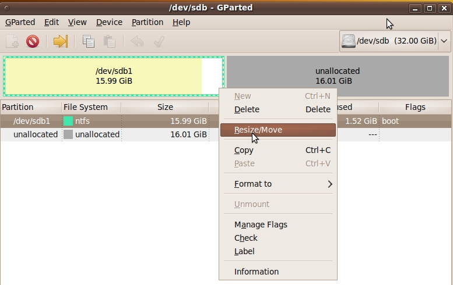453x285 pixels.
Task: Click the Undo last operation toolbar icon
Action: [x=137, y=41]
